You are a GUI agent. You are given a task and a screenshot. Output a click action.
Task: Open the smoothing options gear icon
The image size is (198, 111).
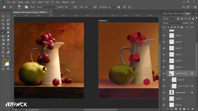tap(119, 7)
